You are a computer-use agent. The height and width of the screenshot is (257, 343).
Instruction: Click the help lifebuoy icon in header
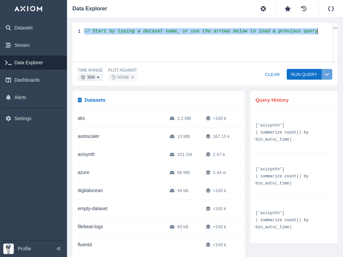pos(263,9)
